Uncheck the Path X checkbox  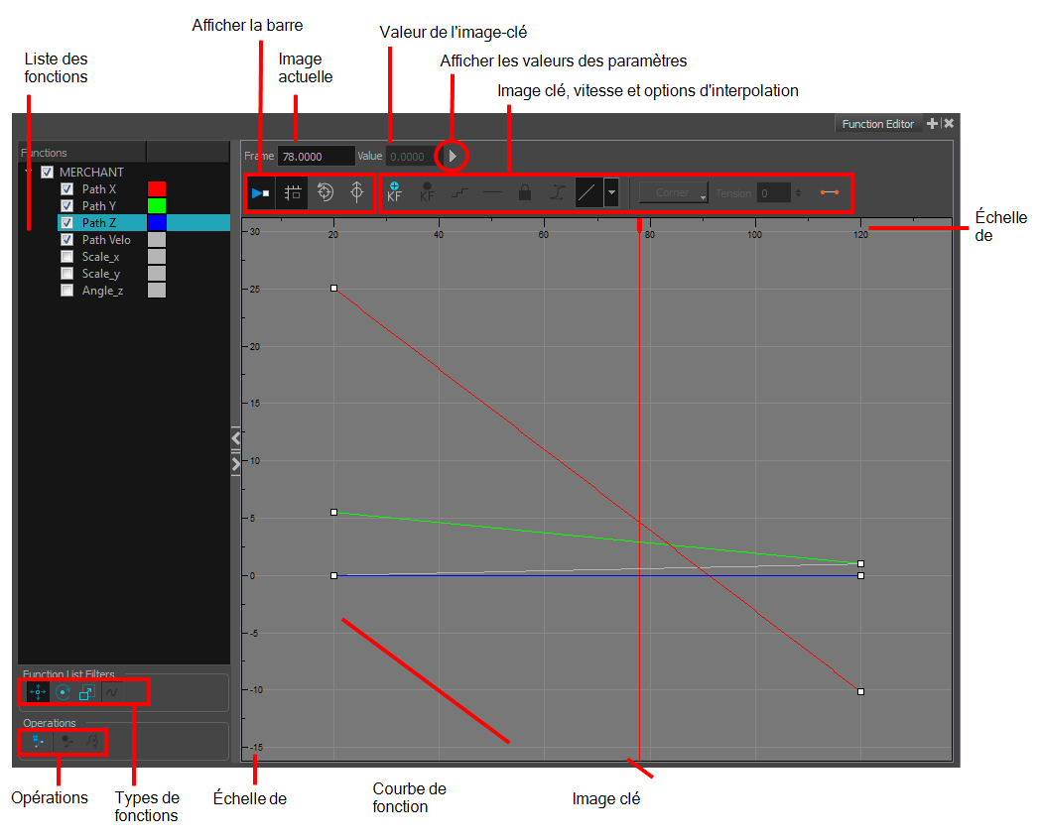tap(67, 189)
